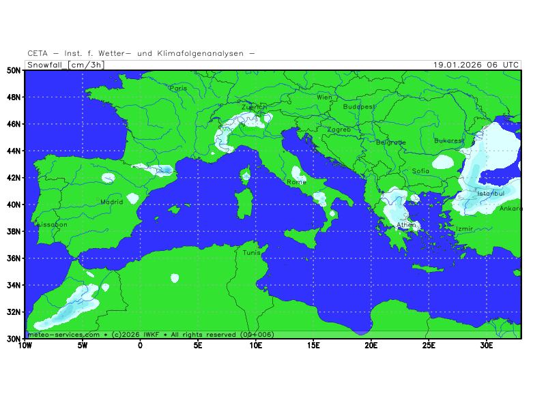Viewport: 546px width, 409px height.
Task: Open the meteo-services.com copyright link
Action: click(x=63, y=335)
